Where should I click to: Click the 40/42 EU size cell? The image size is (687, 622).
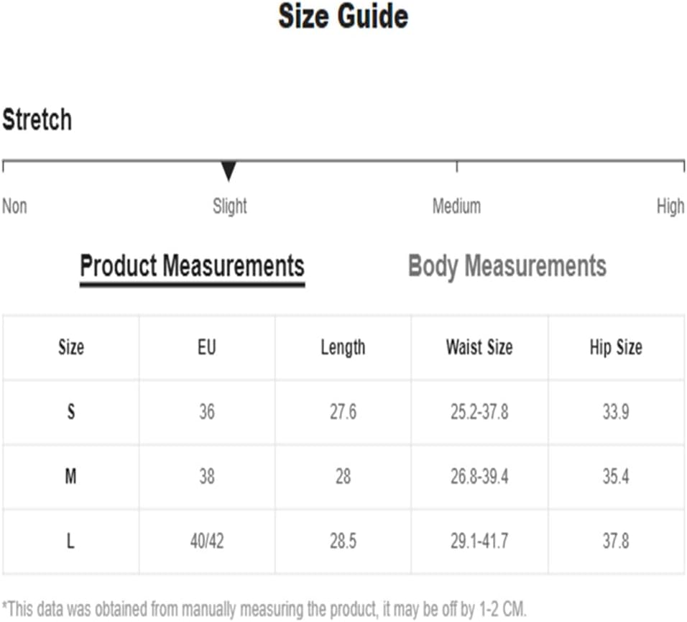coord(207,541)
